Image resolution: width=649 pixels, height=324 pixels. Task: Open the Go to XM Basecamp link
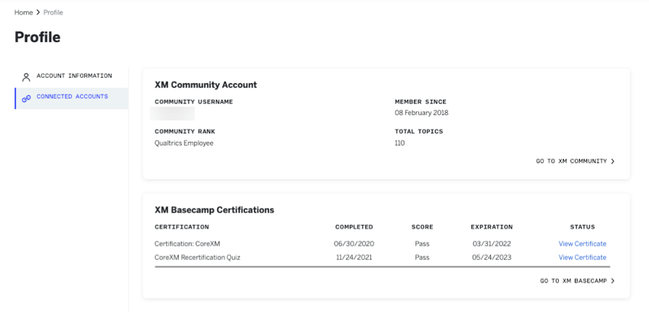(x=577, y=281)
